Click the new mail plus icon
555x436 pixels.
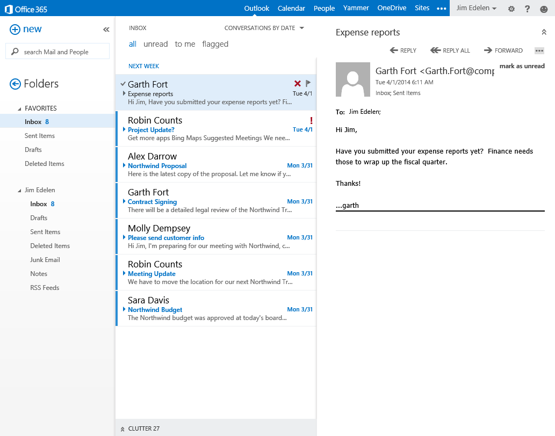point(15,30)
